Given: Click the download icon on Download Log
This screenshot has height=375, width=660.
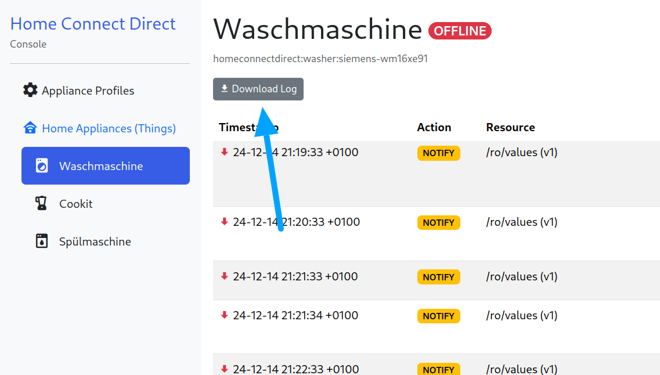Looking at the screenshot, I should point(225,89).
